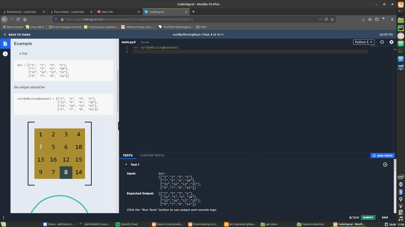Run Test 1 with its play icon
Screen dimensions: 405x227
[x=385, y=164]
